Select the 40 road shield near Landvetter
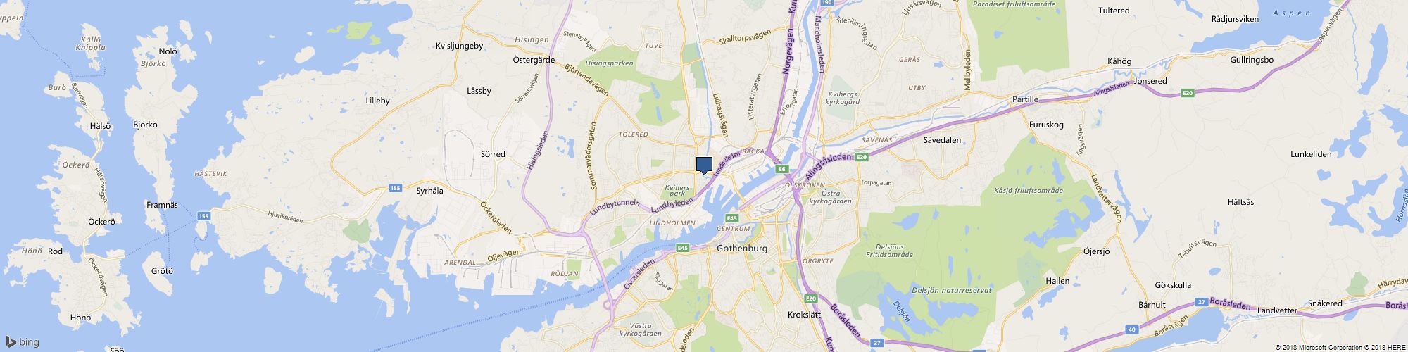The height and width of the screenshot is (352, 1408). click(1131, 329)
